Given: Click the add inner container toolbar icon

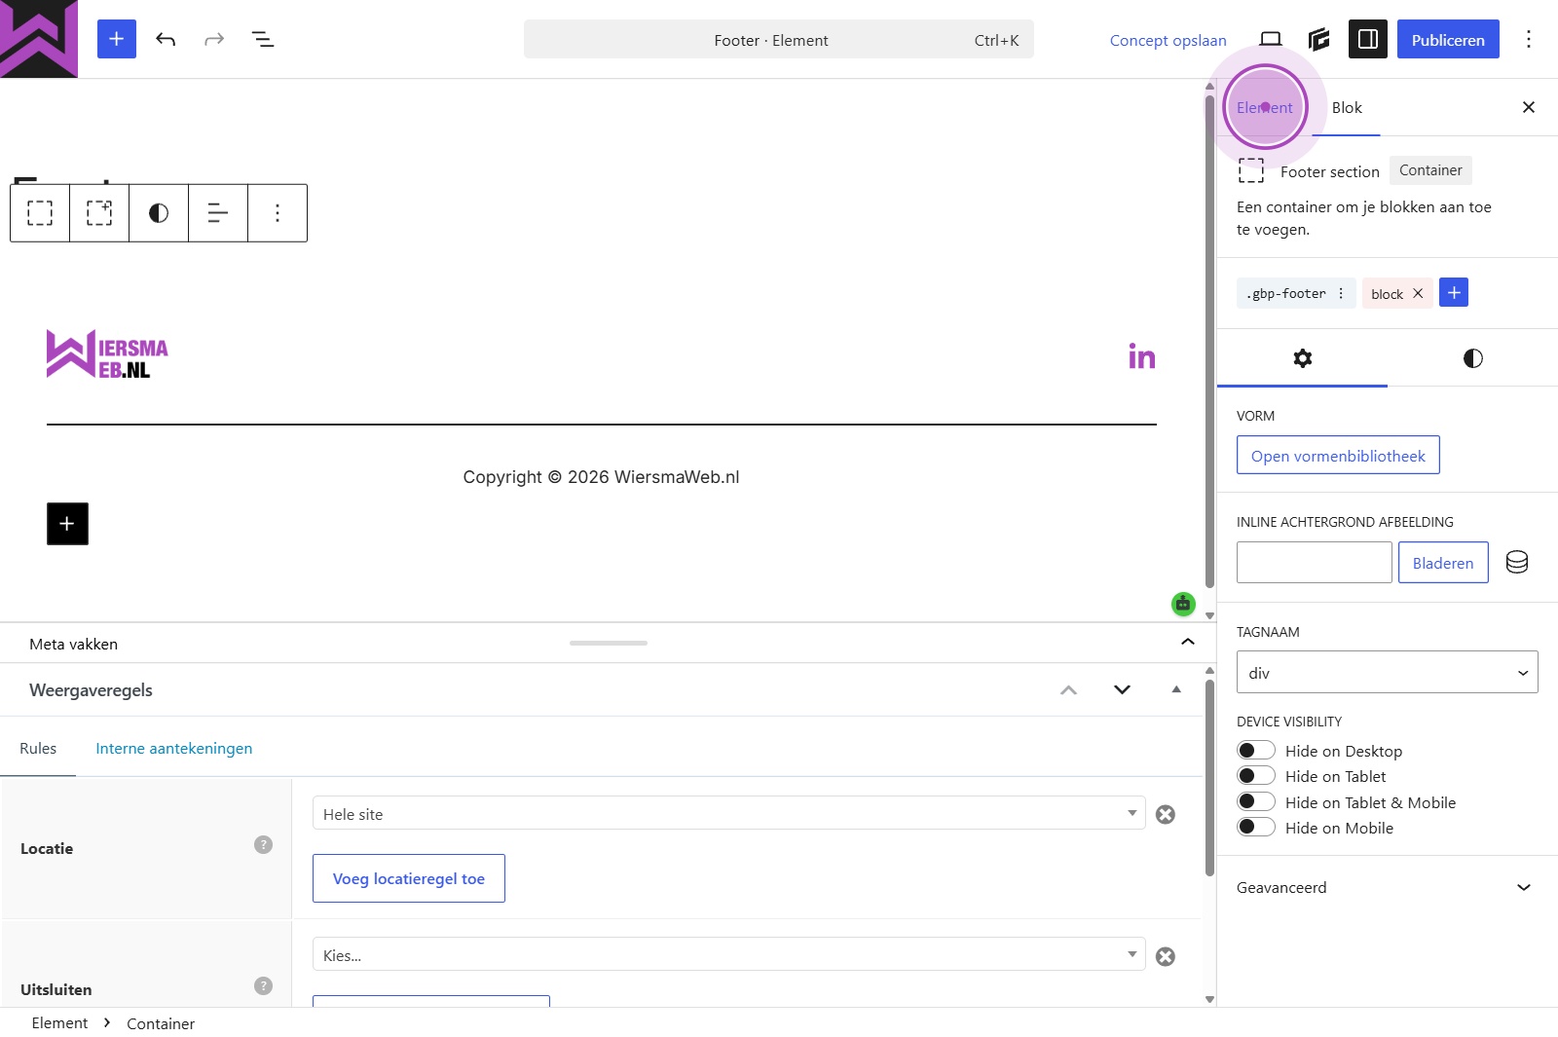Looking at the screenshot, I should [99, 213].
